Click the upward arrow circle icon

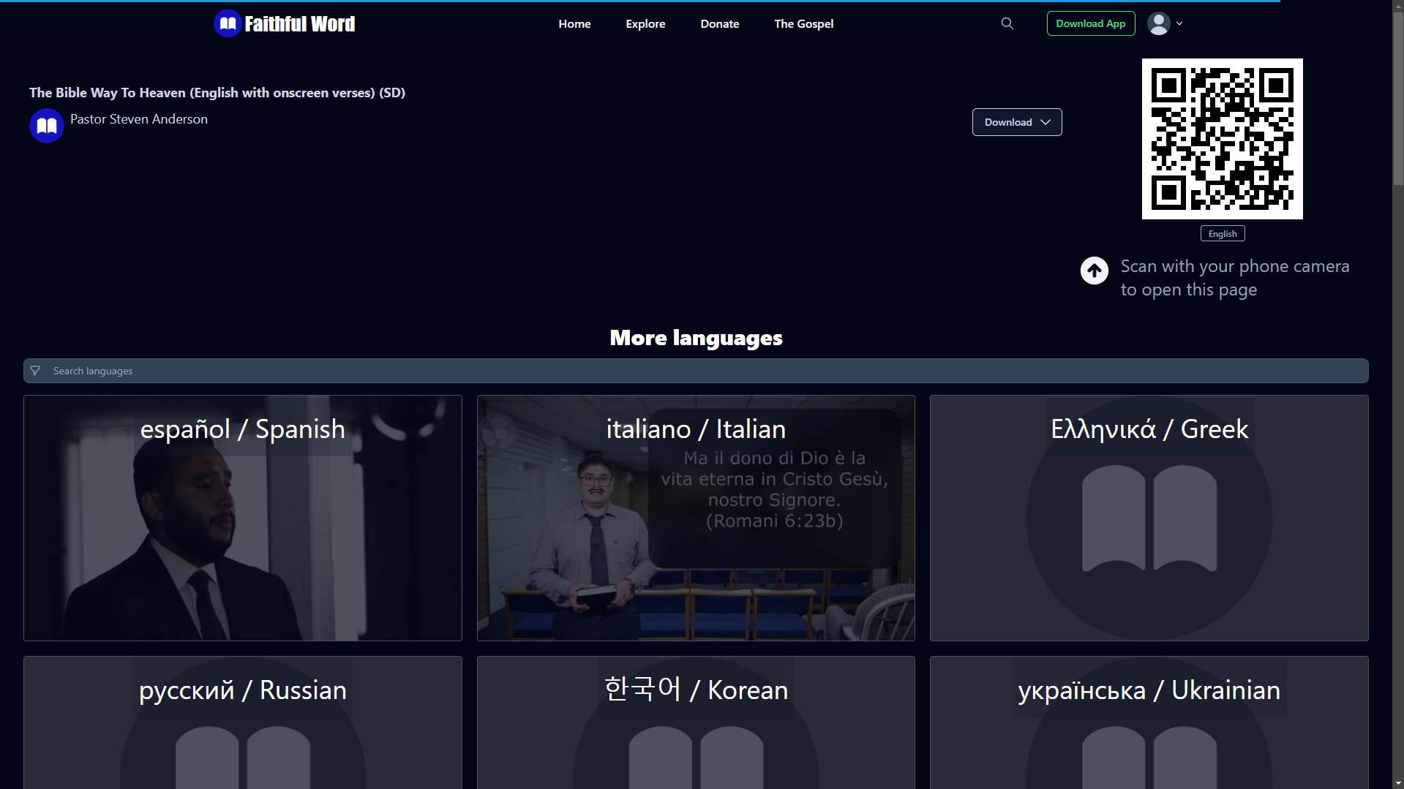tap(1095, 271)
